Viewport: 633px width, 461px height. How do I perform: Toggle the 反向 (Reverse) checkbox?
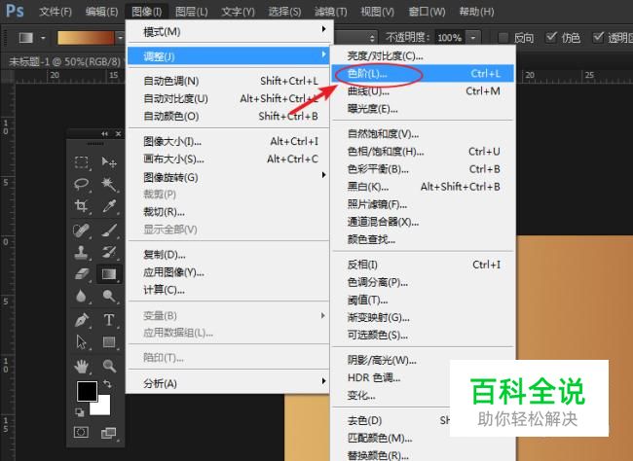tap(503, 38)
